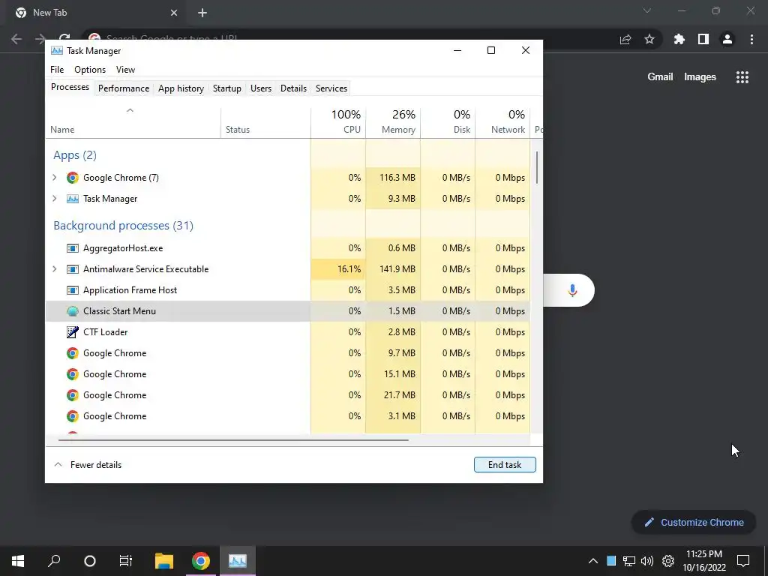Click the Status column header
The width and height of the screenshot is (768, 576).
click(x=266, y=122)
